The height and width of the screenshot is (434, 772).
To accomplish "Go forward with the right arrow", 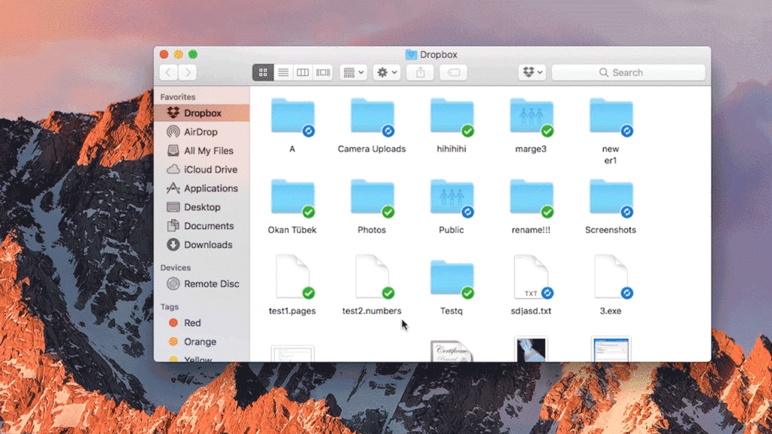I will [188, 72].
